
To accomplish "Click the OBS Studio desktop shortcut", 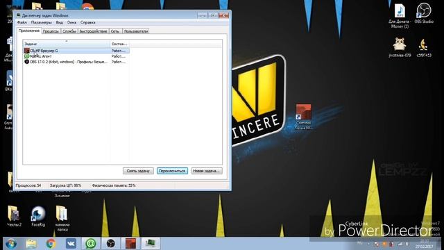I will click(x=424, y=13).
